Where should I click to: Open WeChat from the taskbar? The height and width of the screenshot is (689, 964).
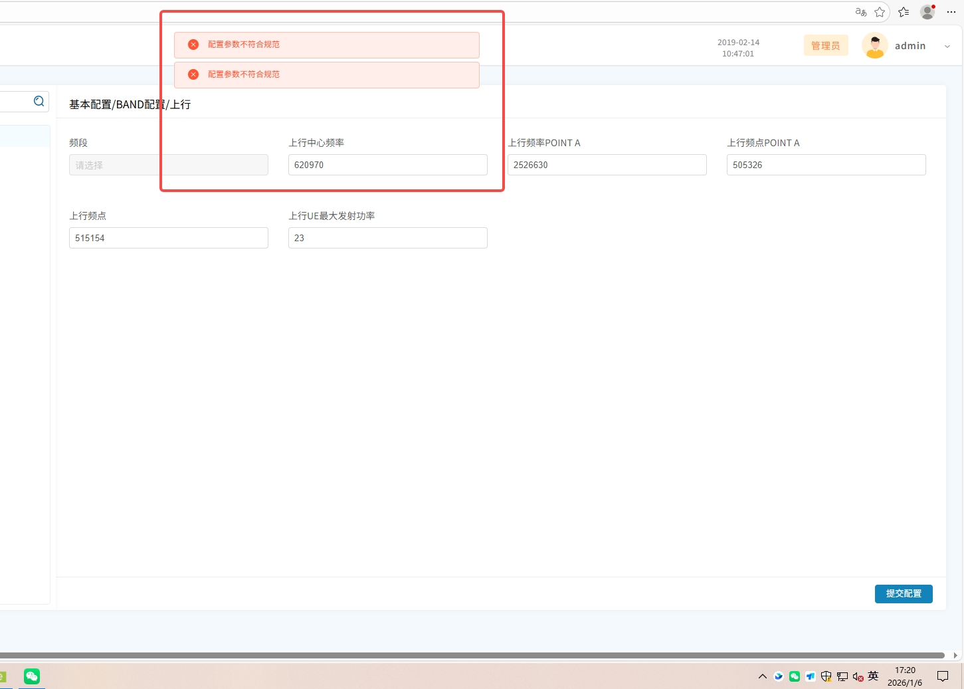click(32, 676)
